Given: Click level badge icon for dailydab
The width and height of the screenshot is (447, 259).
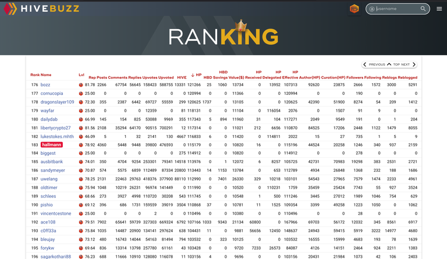Looking at the screenshot, I should point(81,119).
